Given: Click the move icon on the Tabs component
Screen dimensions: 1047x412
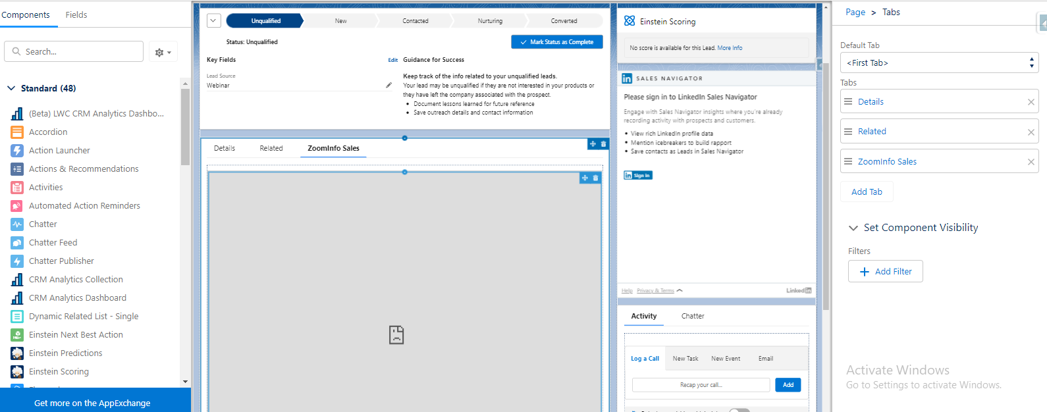Looking at the screenshot, I should tap(593, 144).
